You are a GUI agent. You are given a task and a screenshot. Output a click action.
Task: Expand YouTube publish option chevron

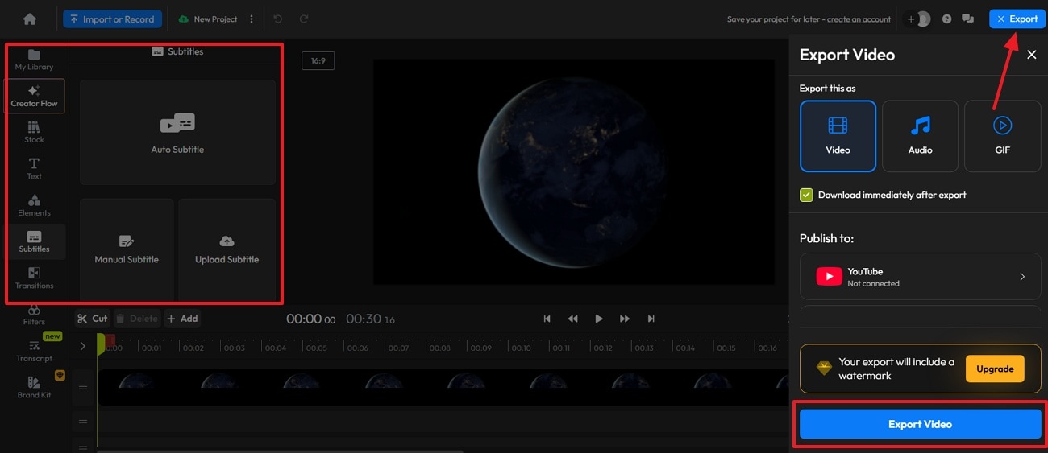(1022, 277)
